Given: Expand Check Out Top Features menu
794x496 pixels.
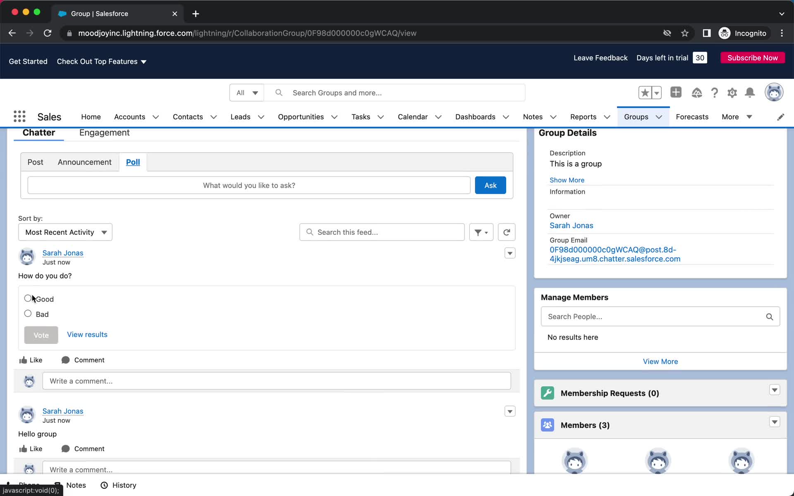Looking at the screenshot, I should 102,62.
